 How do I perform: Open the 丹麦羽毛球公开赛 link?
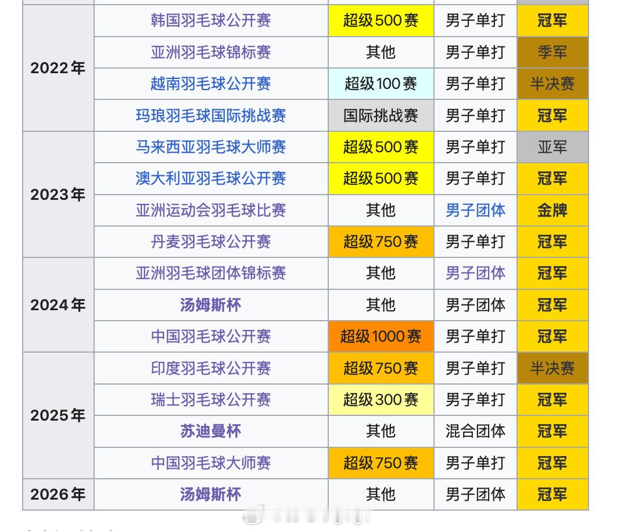[210, 242]
